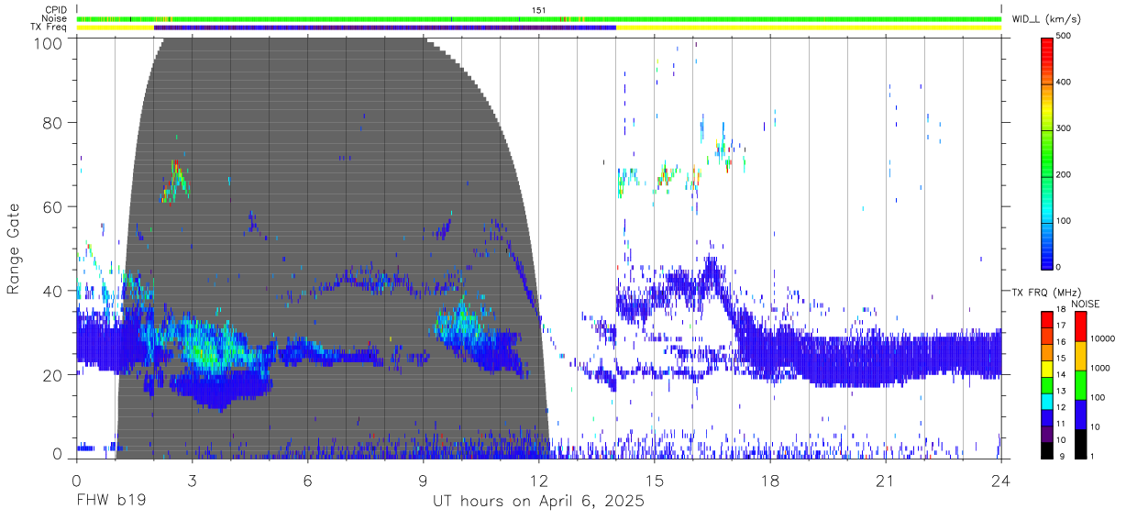The width and height of the screenshot is (1126, 520).
Task: Click the y-axis tick label 40
Action: point(52,291)
